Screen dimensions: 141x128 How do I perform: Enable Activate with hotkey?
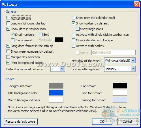point(73,46)
